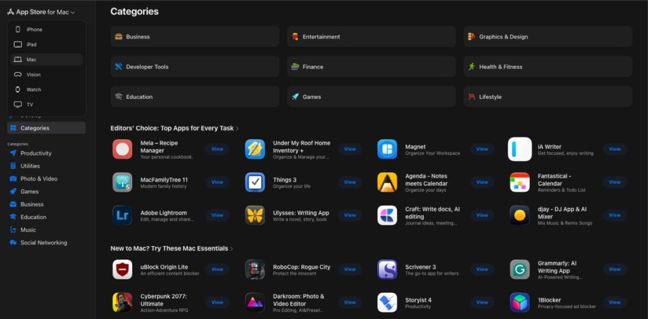
Task: Expand New to Mac? Try These Mac Essentials
Action: [171, 248]
